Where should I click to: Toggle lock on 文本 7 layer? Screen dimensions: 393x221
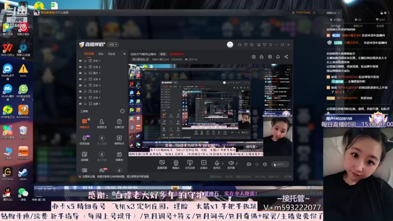click(85, 61)
